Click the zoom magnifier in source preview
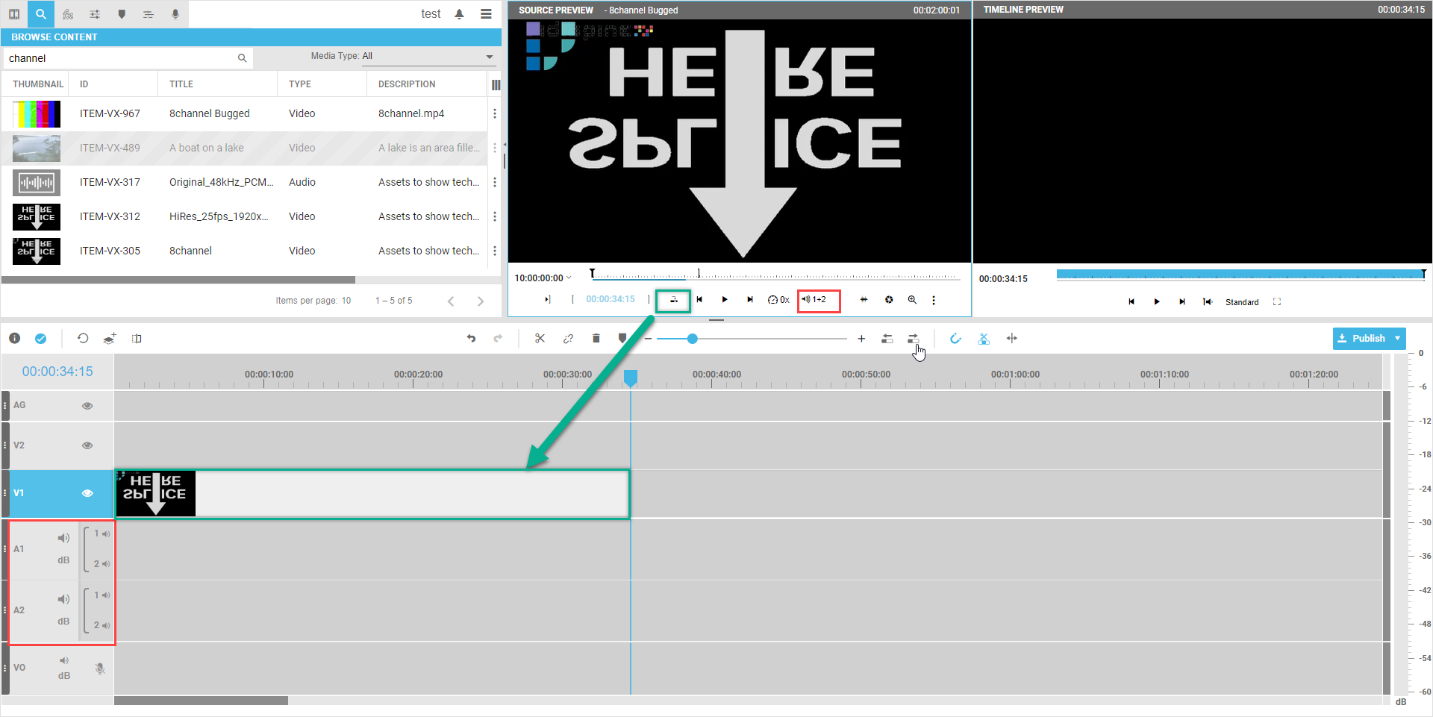 [912, 300]
